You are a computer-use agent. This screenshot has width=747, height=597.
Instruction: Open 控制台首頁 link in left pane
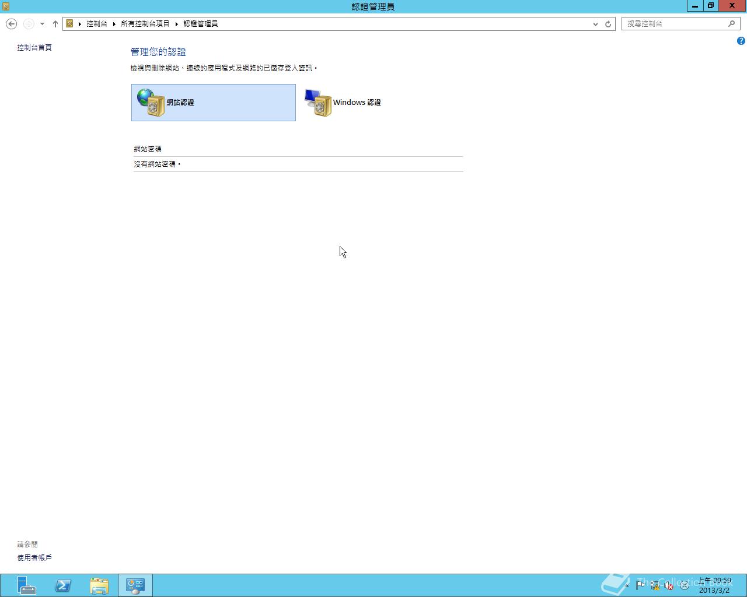tap(34, 48)
